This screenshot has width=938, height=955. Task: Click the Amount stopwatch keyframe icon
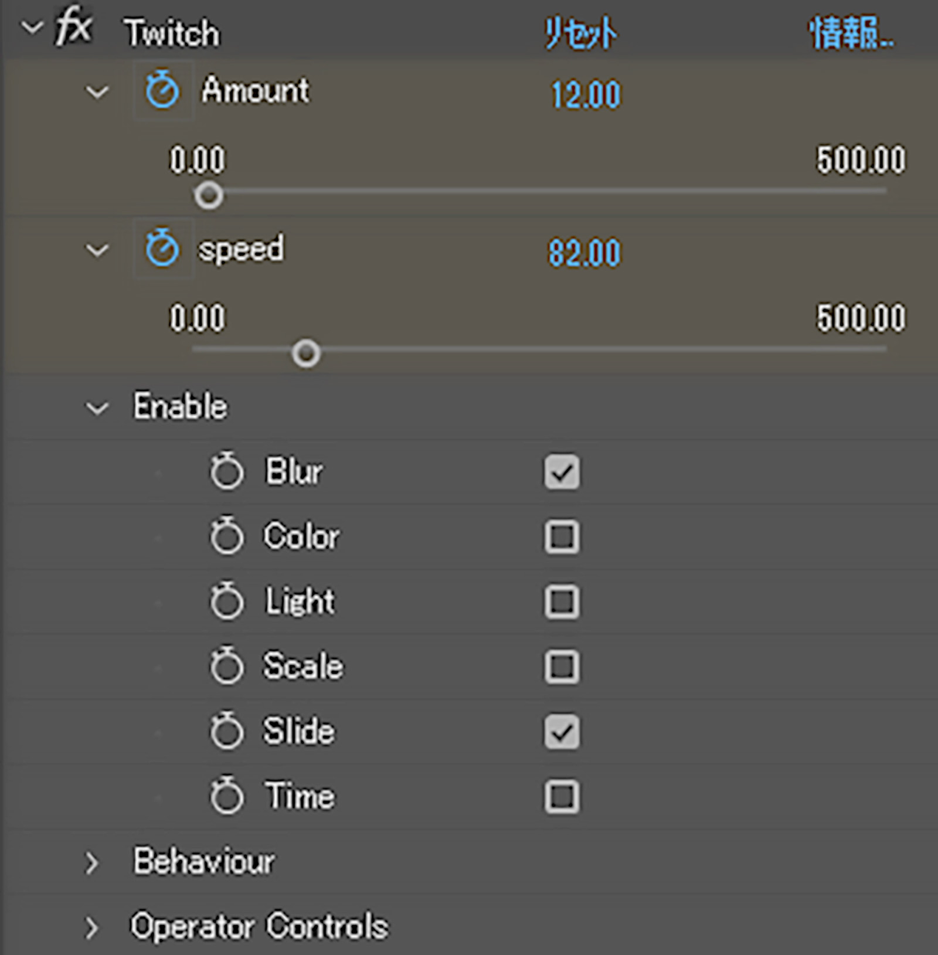point(162,90)
